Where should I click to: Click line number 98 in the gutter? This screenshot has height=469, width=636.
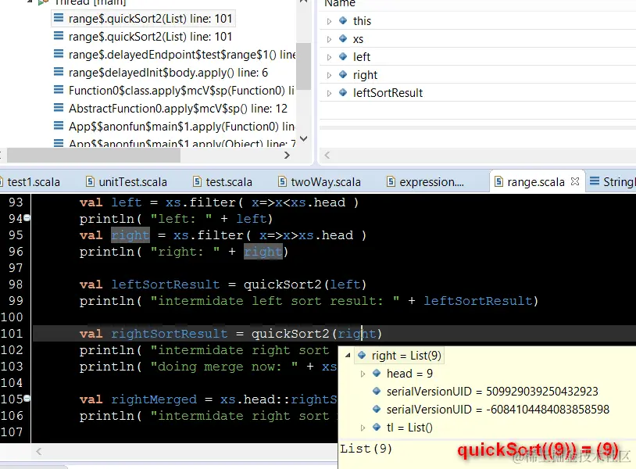tap(16, 284)
